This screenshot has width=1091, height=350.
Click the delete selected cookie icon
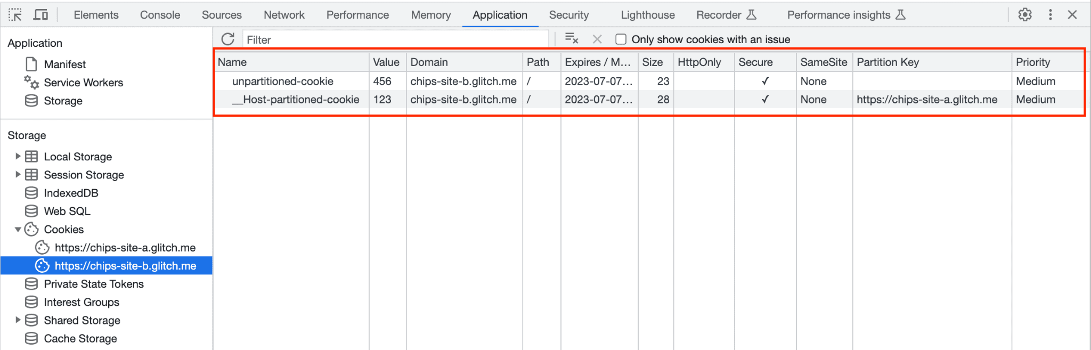click(597, 39)
